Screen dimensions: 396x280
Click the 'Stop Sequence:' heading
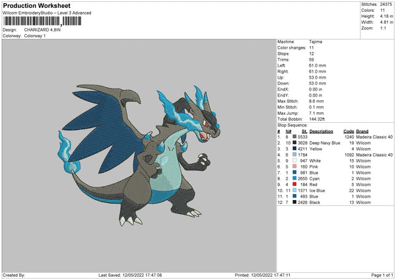click(x=292, y=125)
